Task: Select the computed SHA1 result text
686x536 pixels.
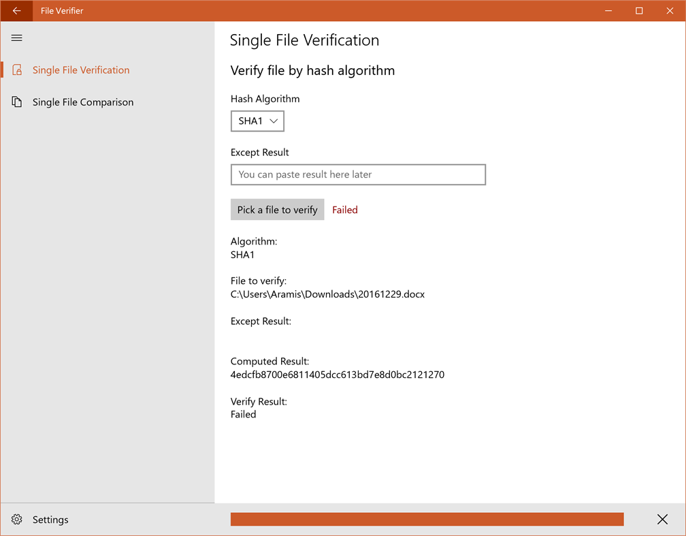Action: 338,375
